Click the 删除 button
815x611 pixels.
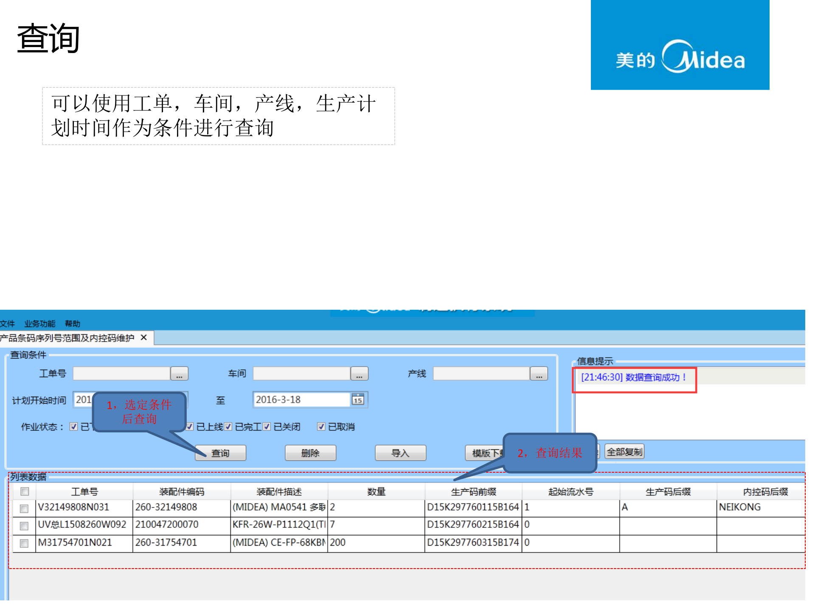[x=310, y=453]
